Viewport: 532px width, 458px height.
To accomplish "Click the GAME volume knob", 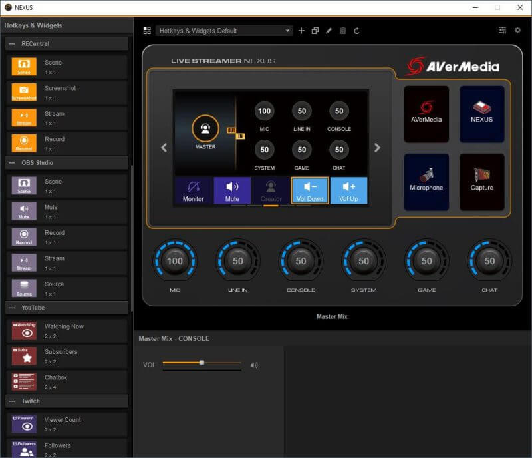I will point(426,261).
